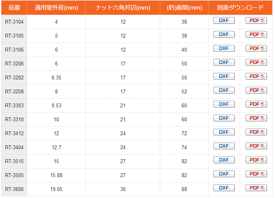Select part number RT-3412

click(14, 134)
